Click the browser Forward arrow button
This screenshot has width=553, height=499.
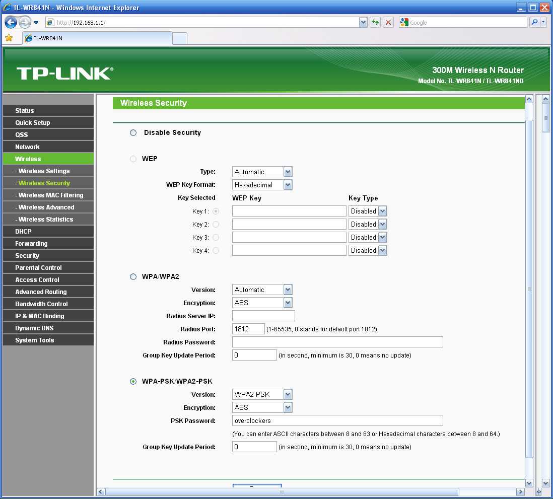tap(25, 23)
